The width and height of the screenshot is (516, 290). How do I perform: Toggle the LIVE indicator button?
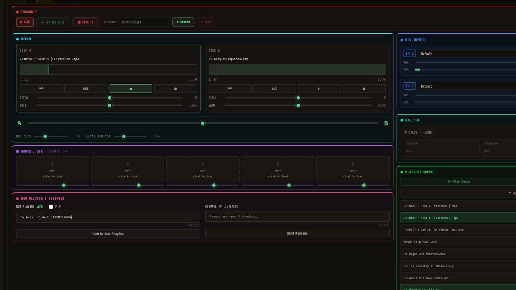[x=25, y=22]
